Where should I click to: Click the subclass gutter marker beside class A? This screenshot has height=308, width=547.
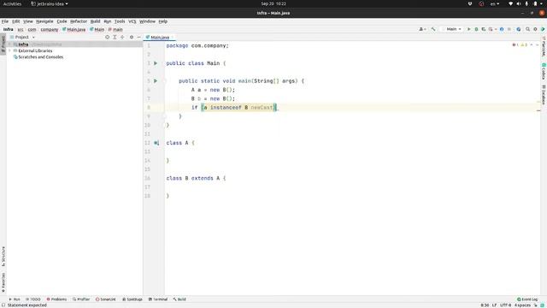tap(156, 143)
